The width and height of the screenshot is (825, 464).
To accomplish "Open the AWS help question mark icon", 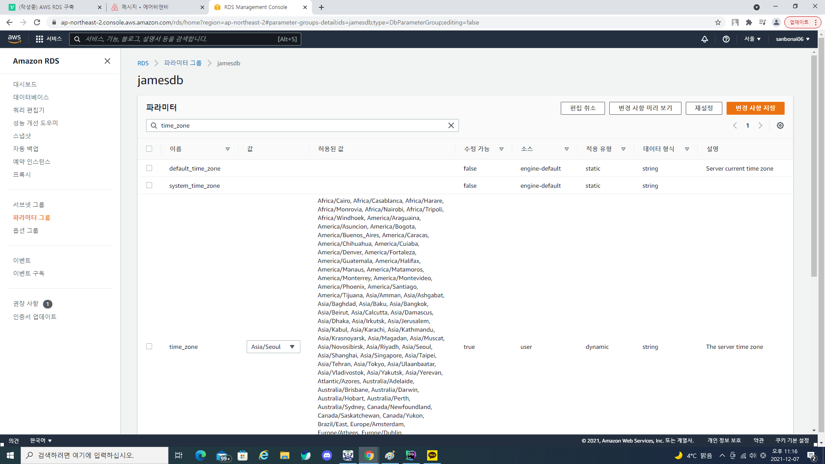I will [x=726, y=39].
